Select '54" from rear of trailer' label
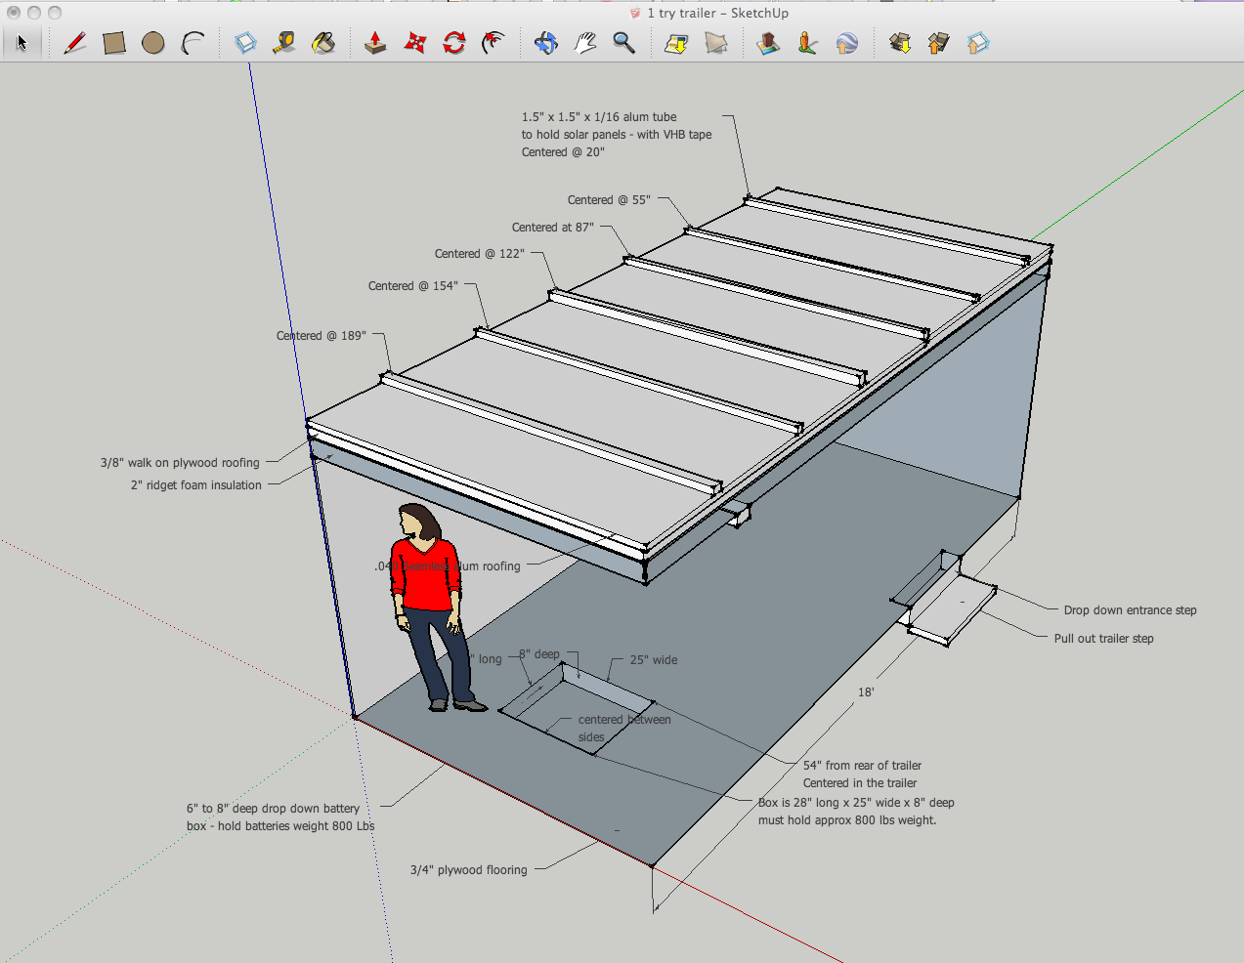1244x963 pixels. (x=862, y=766)
